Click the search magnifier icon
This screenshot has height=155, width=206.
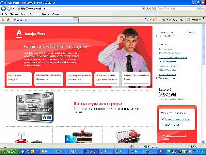199,9
